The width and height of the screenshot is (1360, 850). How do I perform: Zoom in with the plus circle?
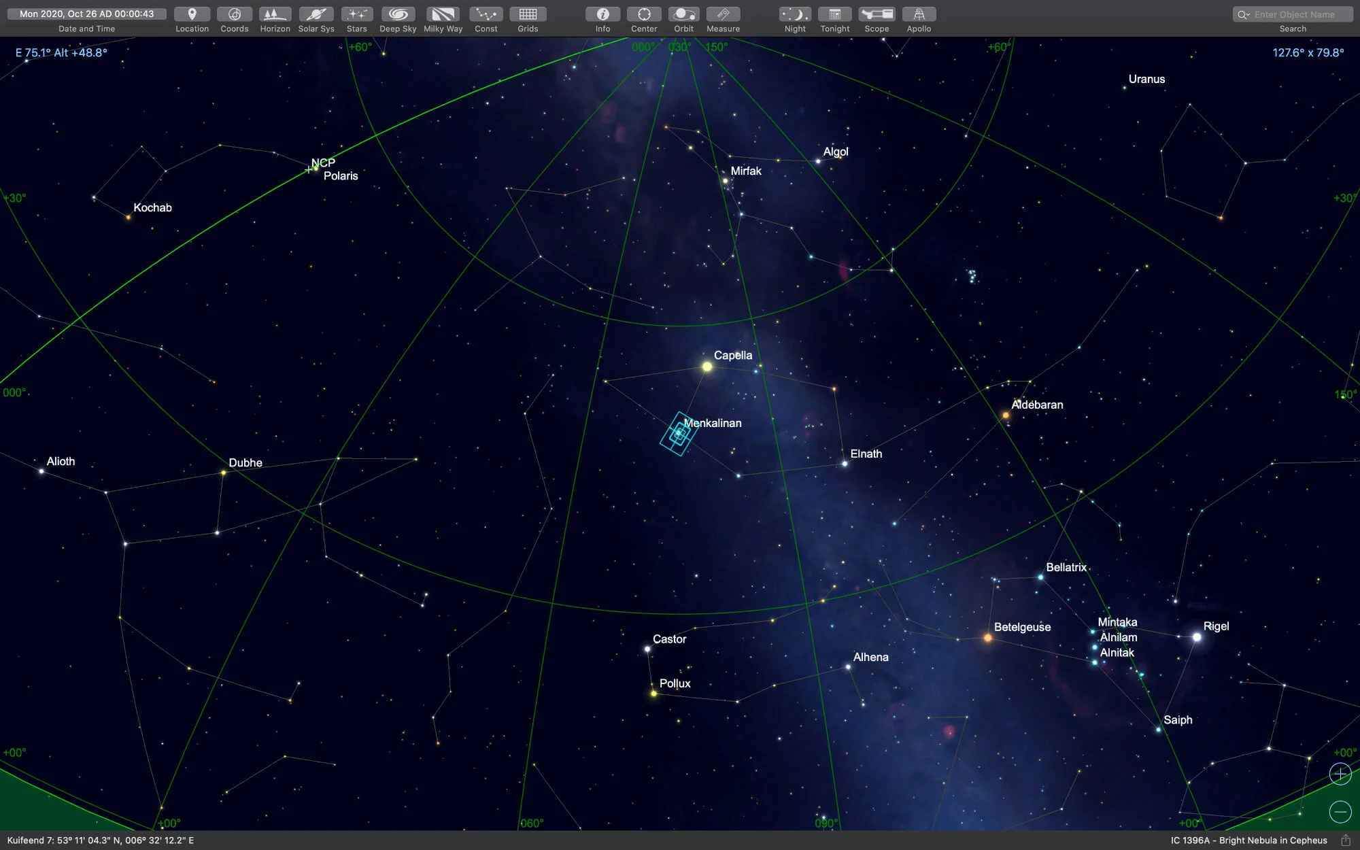pyautogui.click(x=1340, y=774)
